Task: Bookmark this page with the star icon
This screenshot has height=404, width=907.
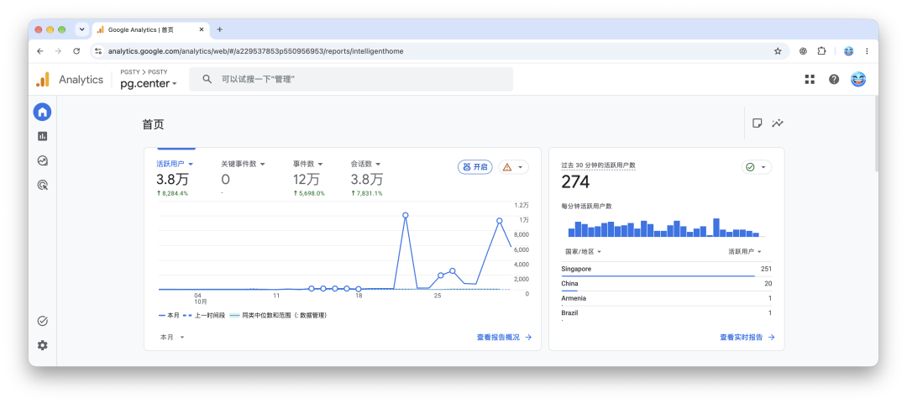Action: click(778, 51)
